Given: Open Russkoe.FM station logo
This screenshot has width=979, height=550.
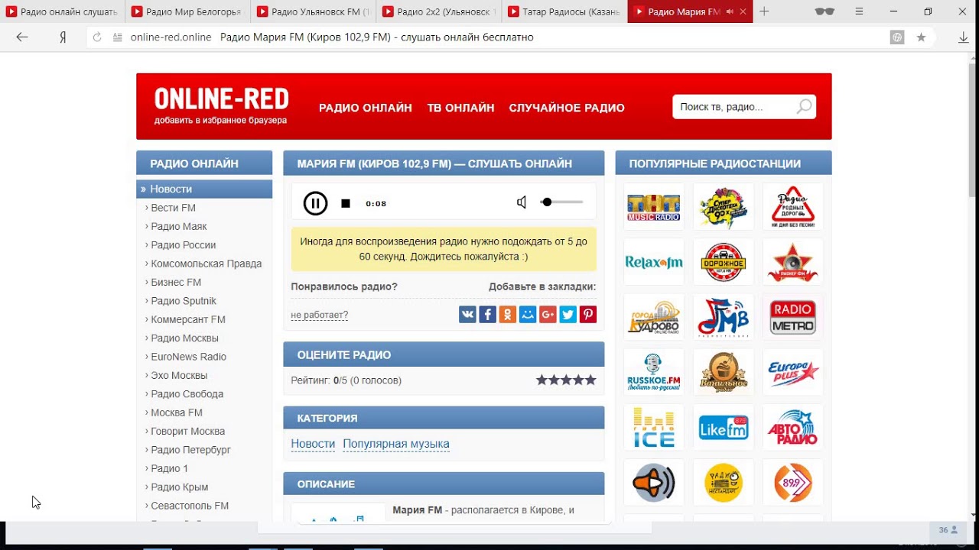Looking at the screenshot, I should 654,372.
